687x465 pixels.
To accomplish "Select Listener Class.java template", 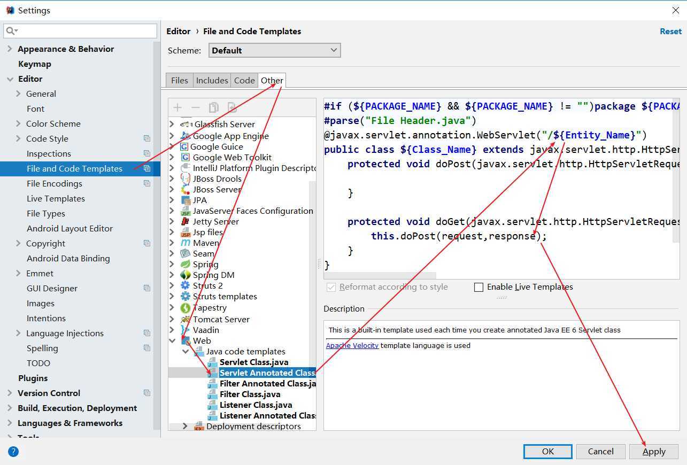I will coord(256,405).
